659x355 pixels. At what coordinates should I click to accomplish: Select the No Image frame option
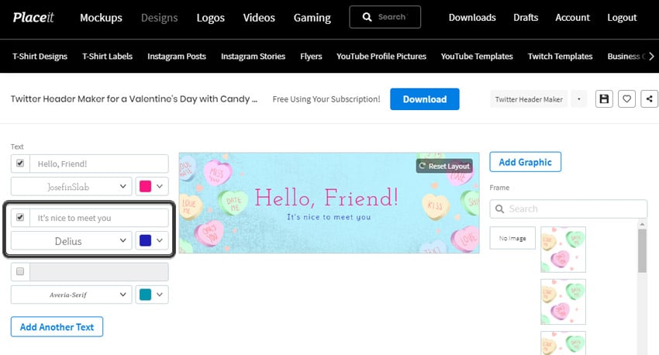[512, 238]
